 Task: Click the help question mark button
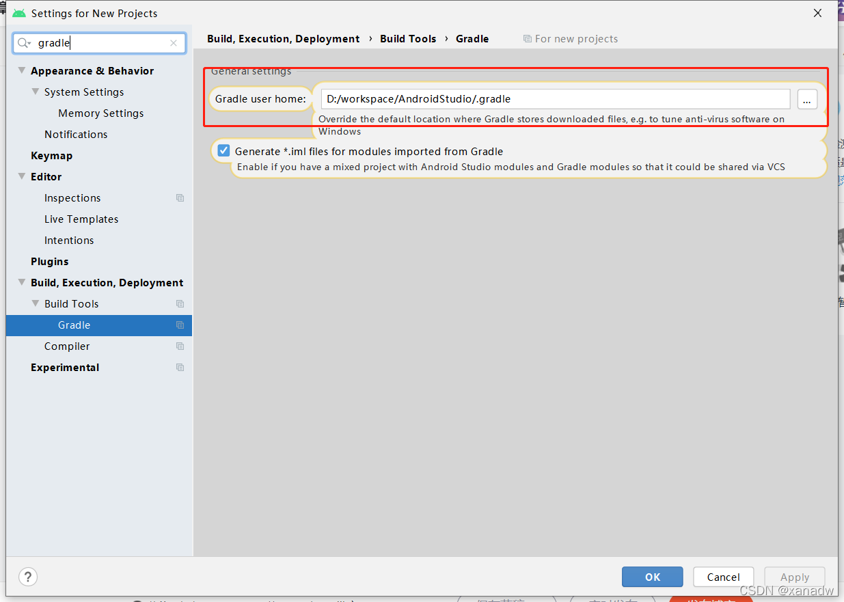coord(28,576)
